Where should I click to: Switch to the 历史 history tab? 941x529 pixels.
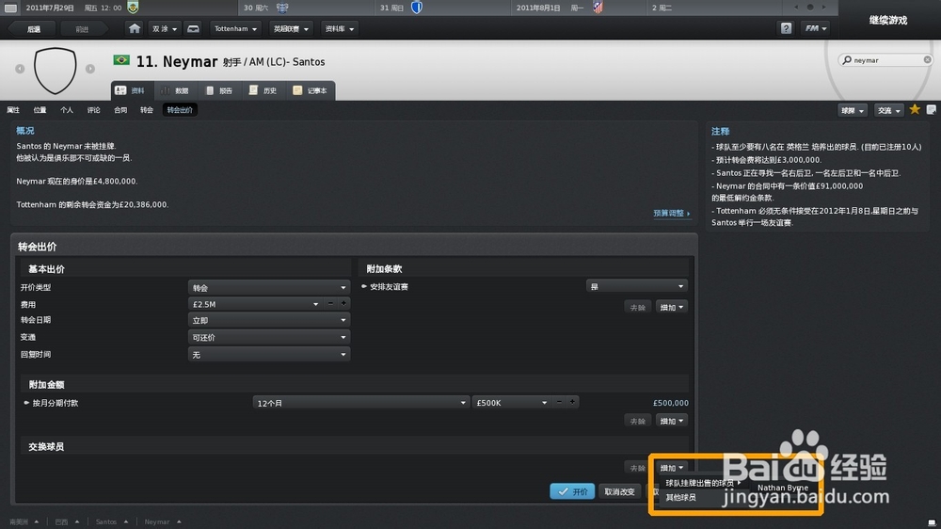(263, 90)
